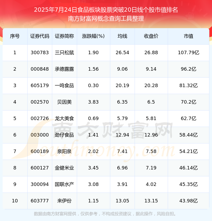Click rank number 10

point(15,201)
